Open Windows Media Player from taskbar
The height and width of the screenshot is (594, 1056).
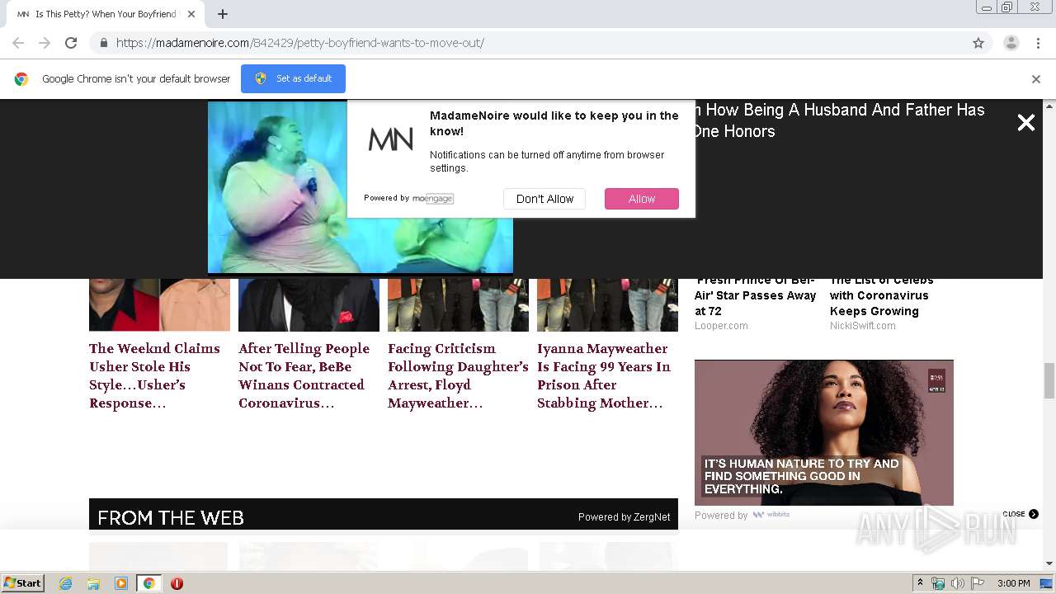[x=121, y=583]
